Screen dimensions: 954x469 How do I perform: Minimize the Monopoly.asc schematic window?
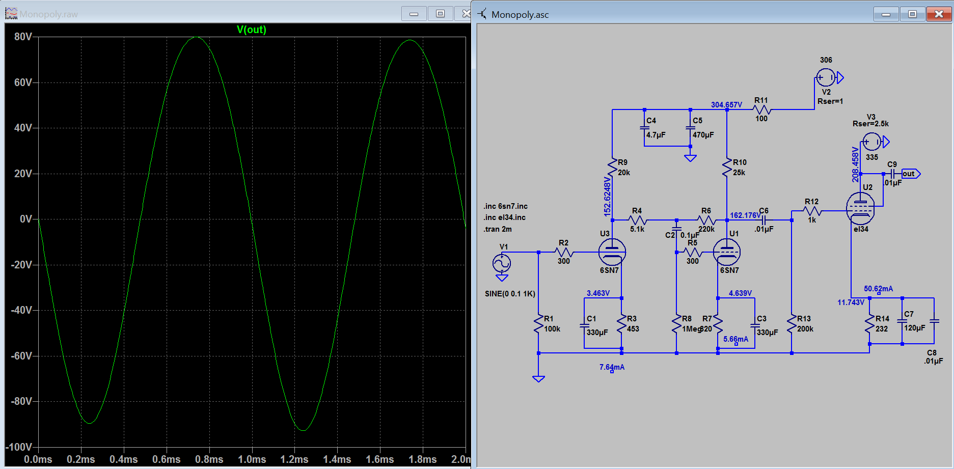(x=886, y=14)
